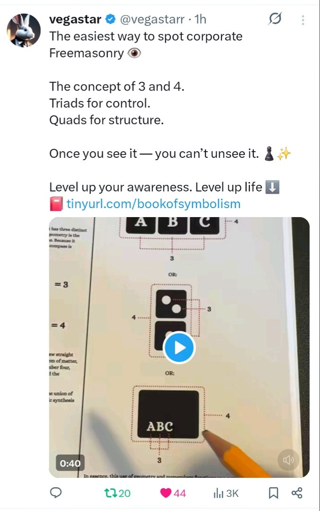The width and height of the screenshot is (320, 511).
Task: Open the share post icon
Action: (297, 493)
